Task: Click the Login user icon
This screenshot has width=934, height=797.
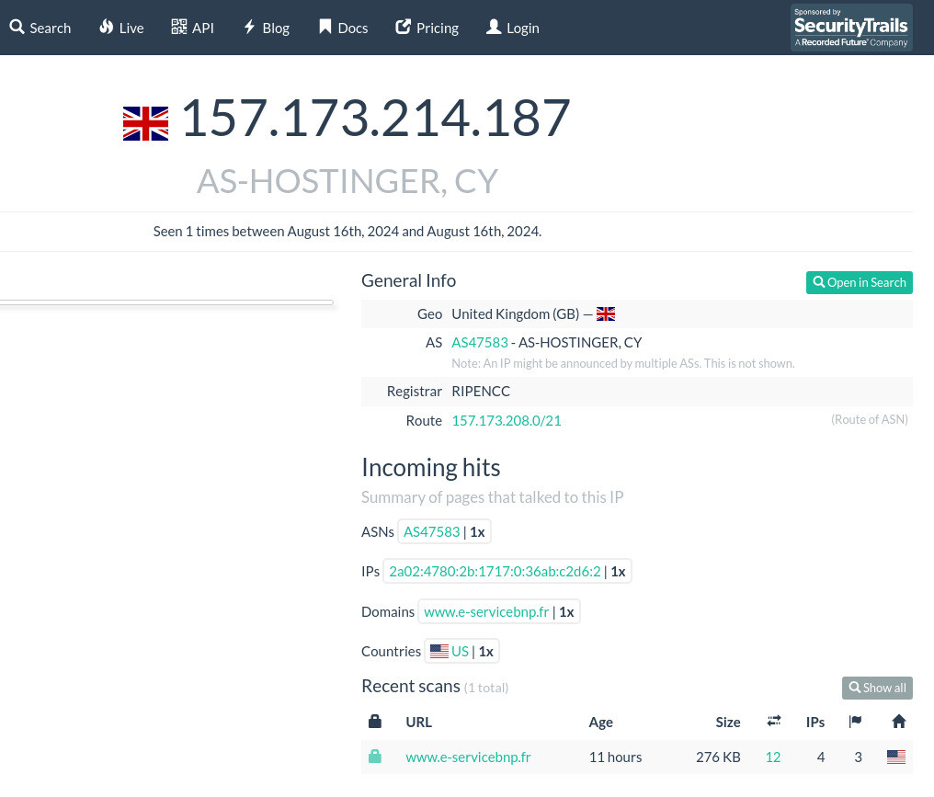Action: (x=494, y=27)
